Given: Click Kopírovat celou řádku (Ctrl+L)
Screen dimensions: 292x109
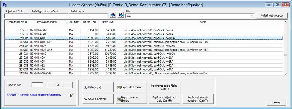Looking at the screenshot, I should (165, 87).
